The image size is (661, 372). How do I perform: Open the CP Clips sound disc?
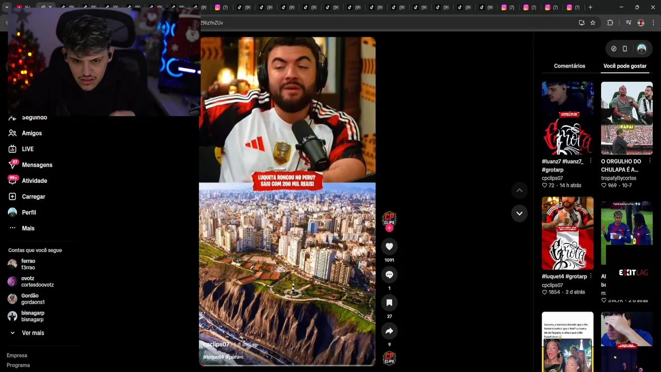(x=389, y=358)
